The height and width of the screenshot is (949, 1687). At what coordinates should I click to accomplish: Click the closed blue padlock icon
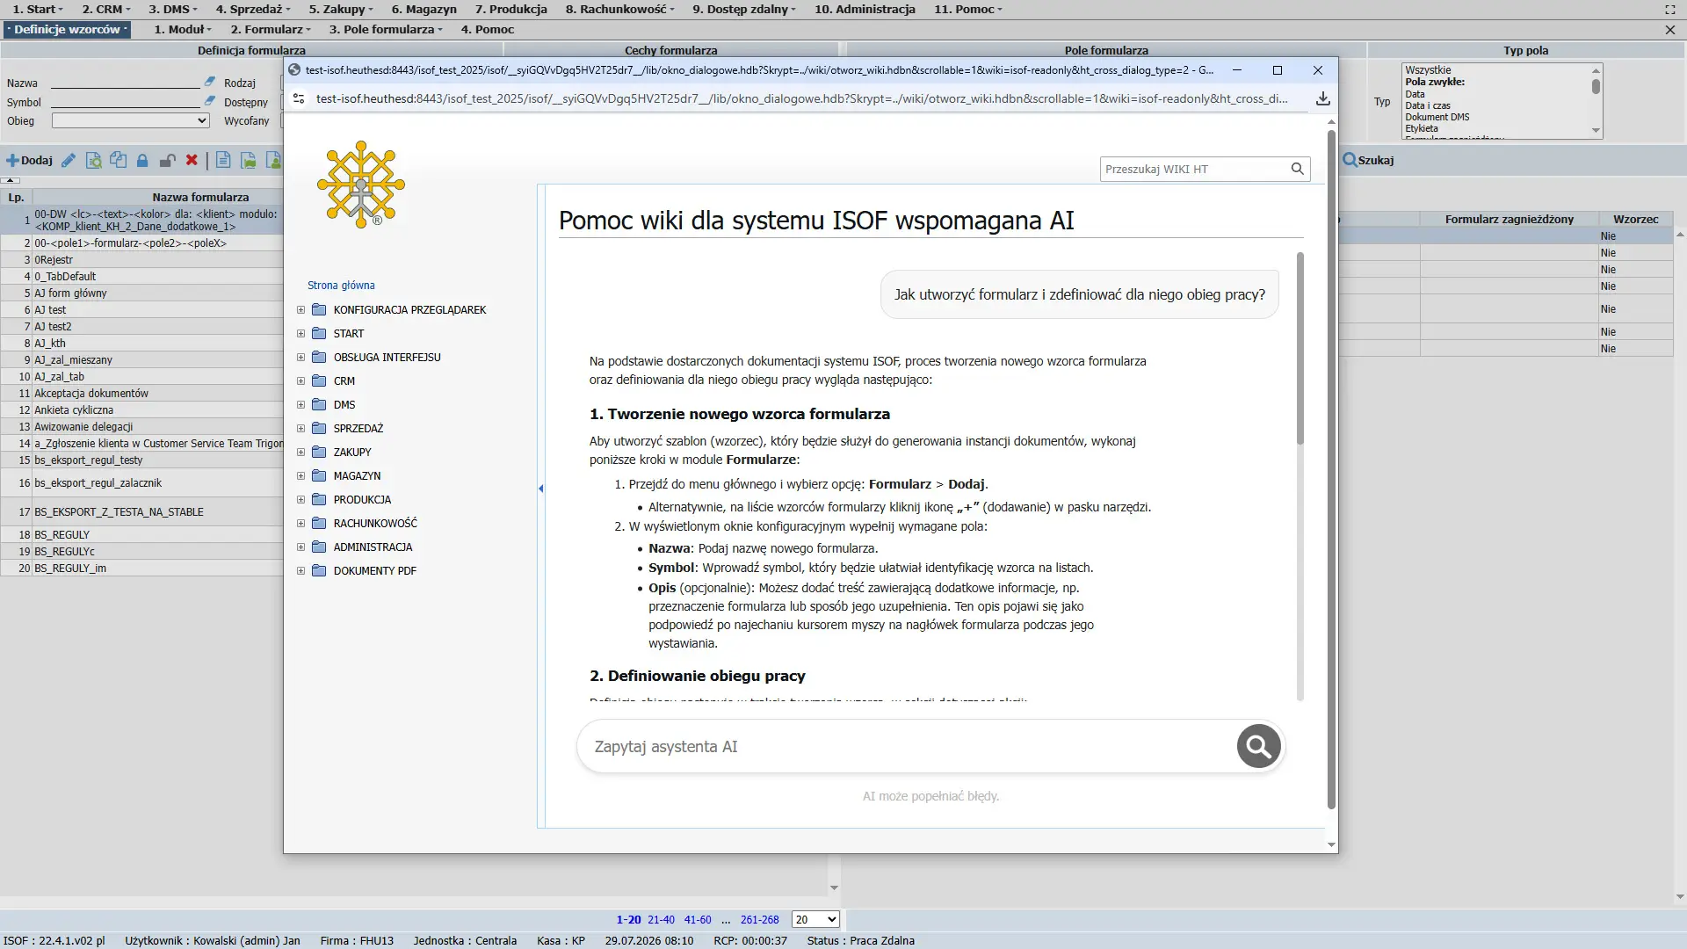pyautogui.click(x=142, y=161)
